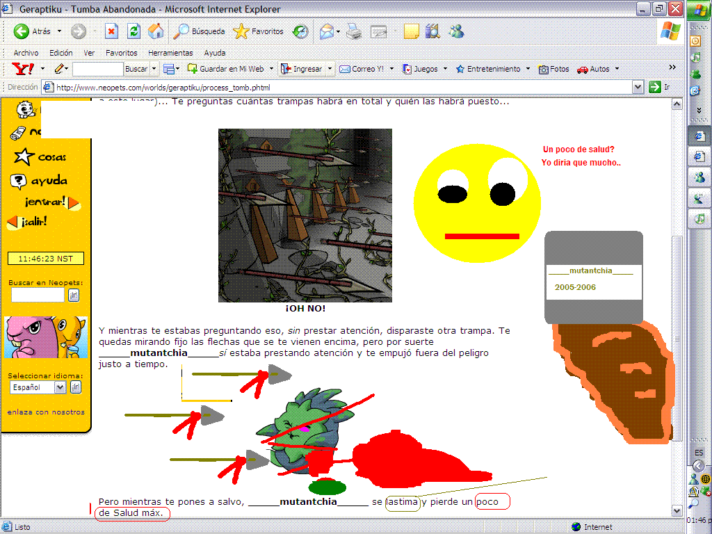Expand the Yahoo! logo dropdown arrow
712x534 pixels.
[42, 69]
